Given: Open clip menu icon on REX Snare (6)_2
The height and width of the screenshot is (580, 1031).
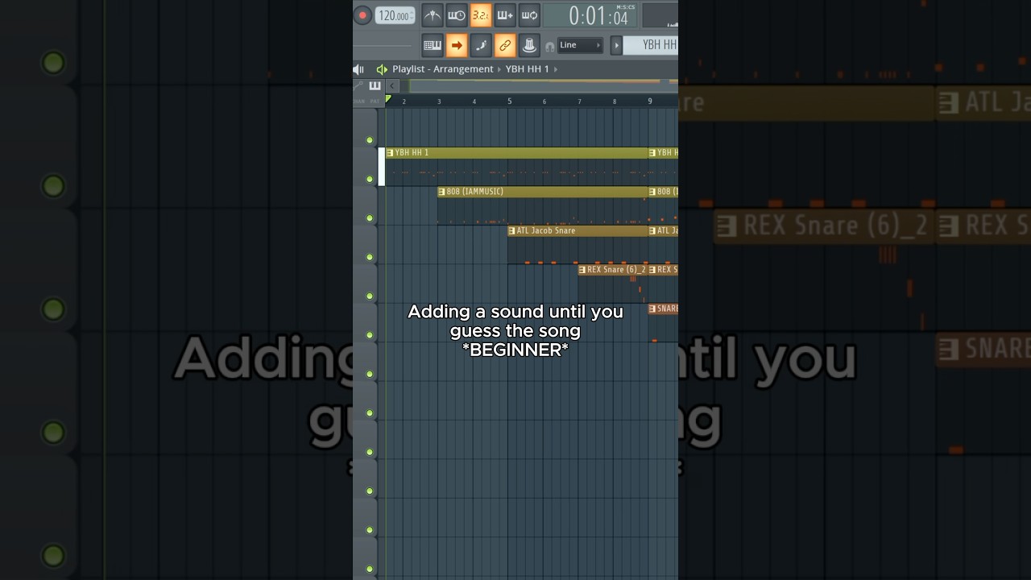Looking at the screenshot, I should coord(582,270).
